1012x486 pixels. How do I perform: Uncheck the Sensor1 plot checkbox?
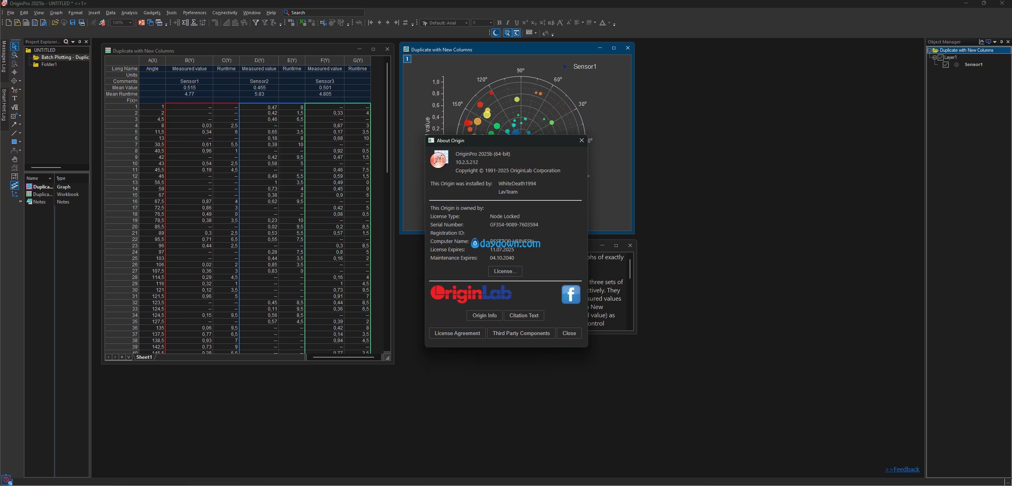pyautogui.click(x=946, y=64)
